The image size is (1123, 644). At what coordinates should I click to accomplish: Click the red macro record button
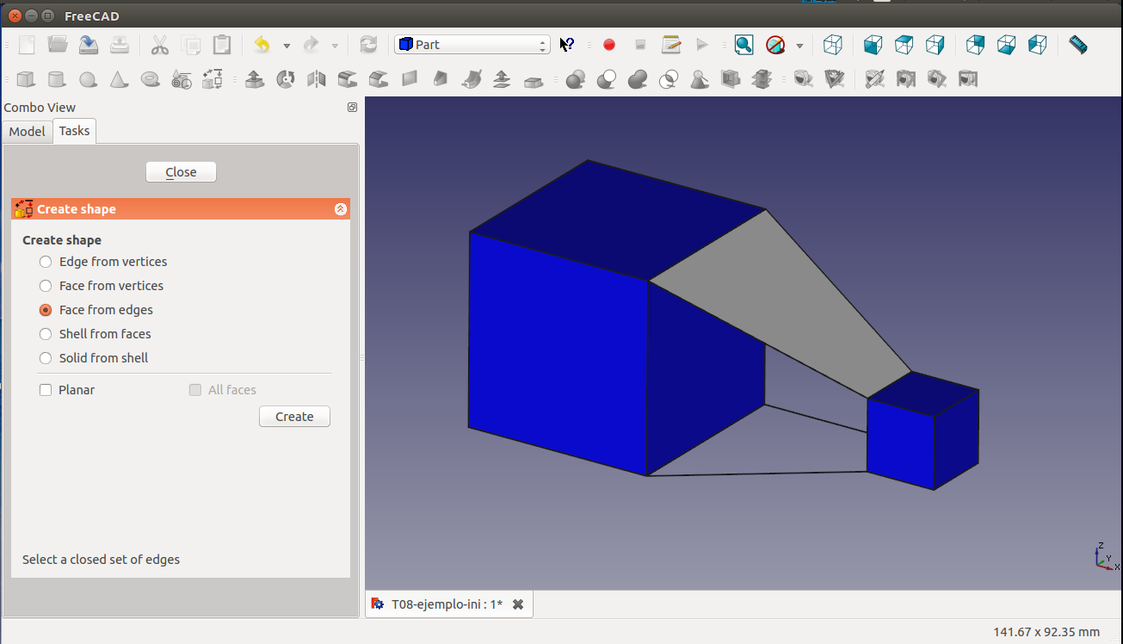click(x=609, y=45)
